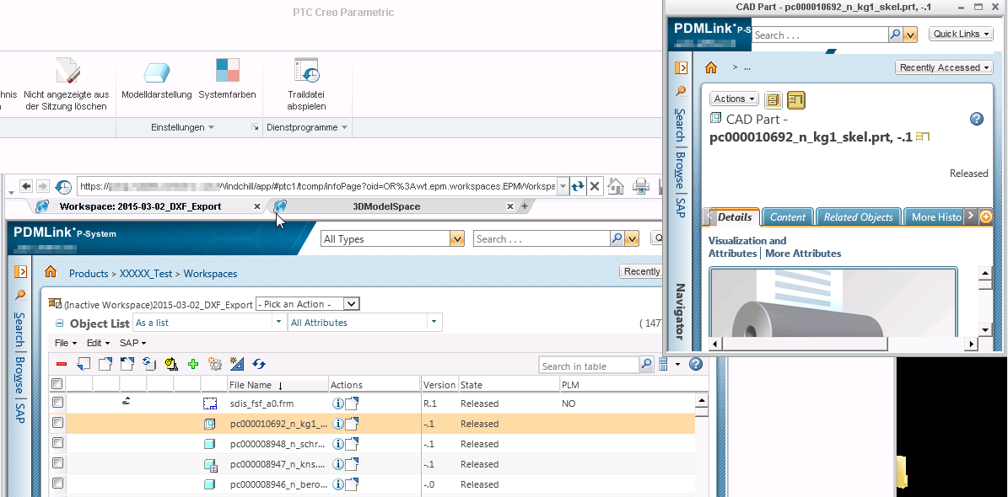The image size is (1008, 497).
Task: Check the box for pc000008946_n_bero row
Action: [58, 483]
